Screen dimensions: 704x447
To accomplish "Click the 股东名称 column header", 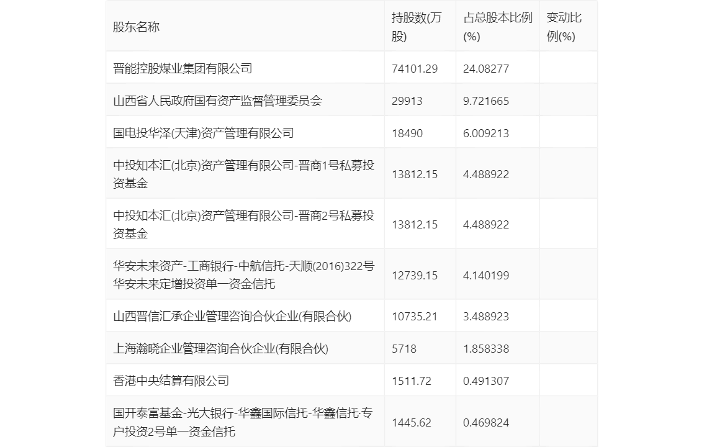I will [136, 27].
